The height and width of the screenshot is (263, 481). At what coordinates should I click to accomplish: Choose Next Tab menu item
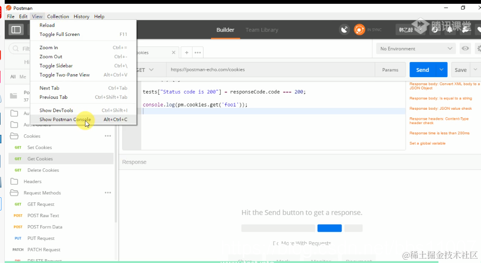click(x=83, y=88)
